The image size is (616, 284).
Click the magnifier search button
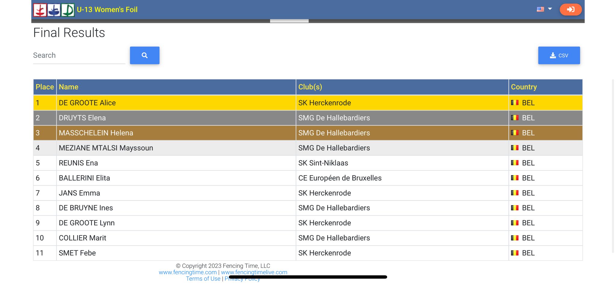pyautogui.click(x=145, y=55)
